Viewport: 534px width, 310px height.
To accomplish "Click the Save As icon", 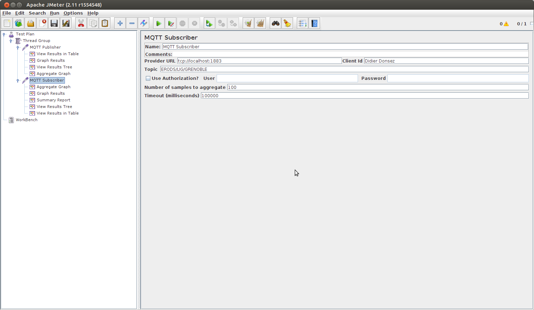I will [x=66, y=24].
